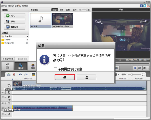
Task: Click the undo arrow in timeline toolbar
Action: tap(21, 75)
